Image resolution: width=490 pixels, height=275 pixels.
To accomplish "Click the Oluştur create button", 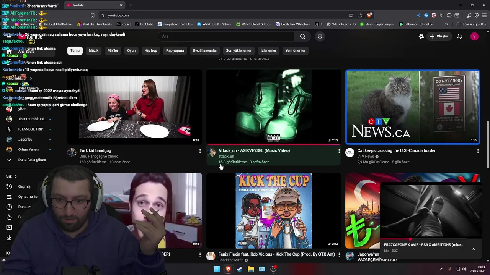I will 439,36.
